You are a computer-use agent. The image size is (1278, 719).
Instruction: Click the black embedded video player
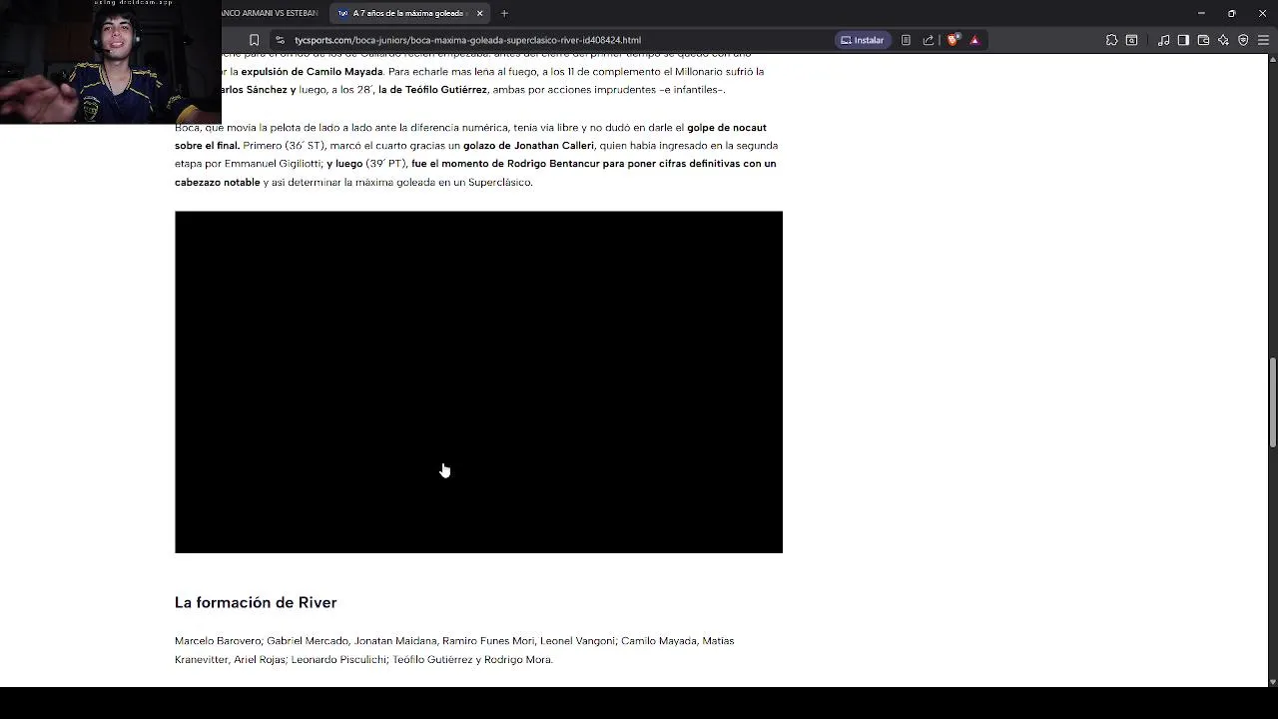pyautogui.click(x=478, y=381)
